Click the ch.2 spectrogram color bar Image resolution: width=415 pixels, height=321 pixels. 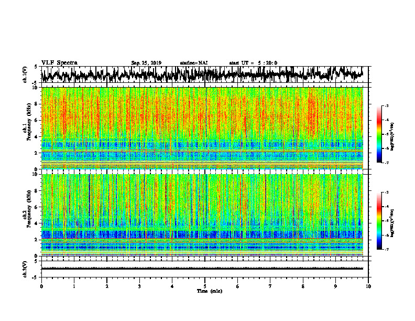(379, 221)
